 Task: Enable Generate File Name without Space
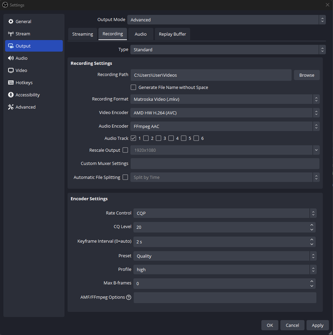tap(133, 87)
